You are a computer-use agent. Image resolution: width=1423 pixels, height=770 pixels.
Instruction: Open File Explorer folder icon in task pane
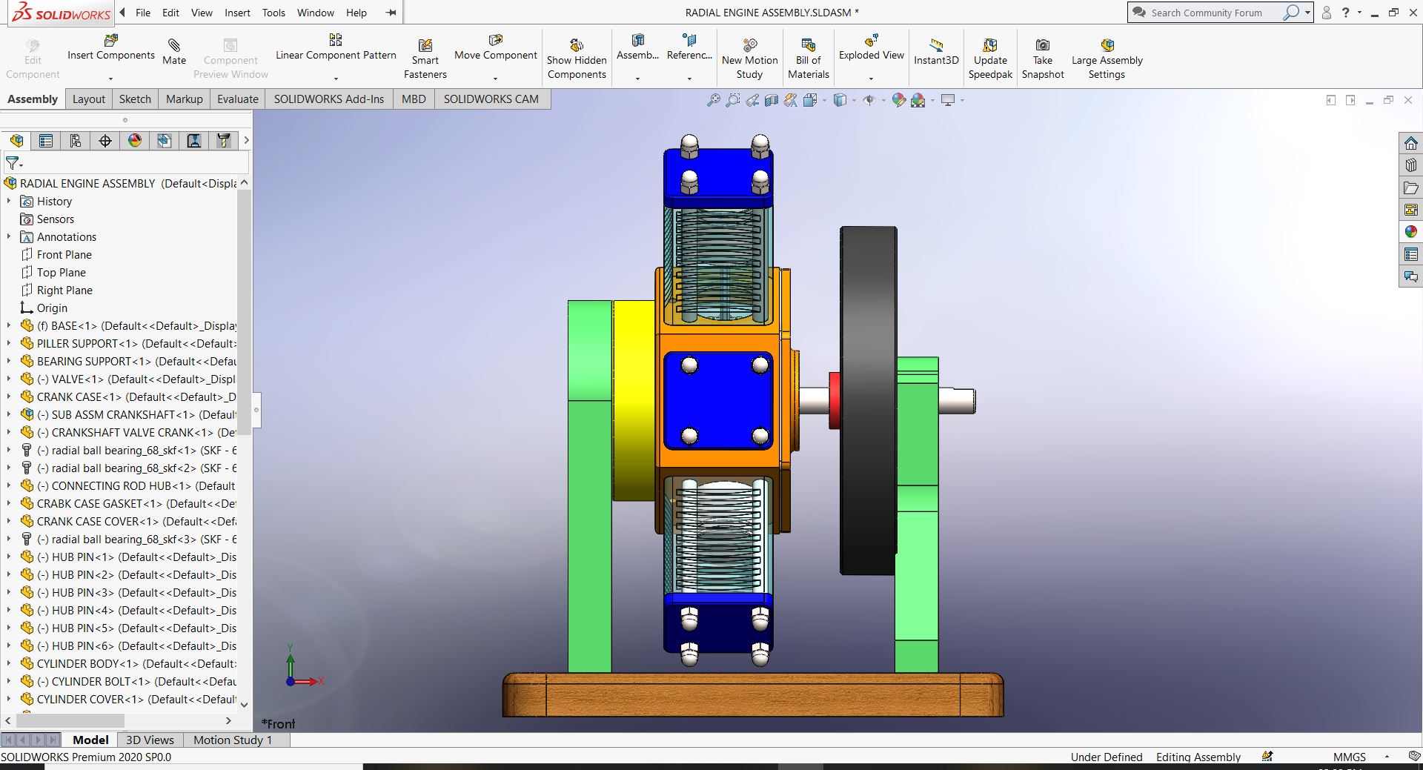[1411, 187]
